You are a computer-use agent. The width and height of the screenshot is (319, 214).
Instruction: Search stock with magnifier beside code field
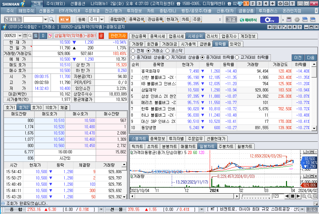point(30,36)
